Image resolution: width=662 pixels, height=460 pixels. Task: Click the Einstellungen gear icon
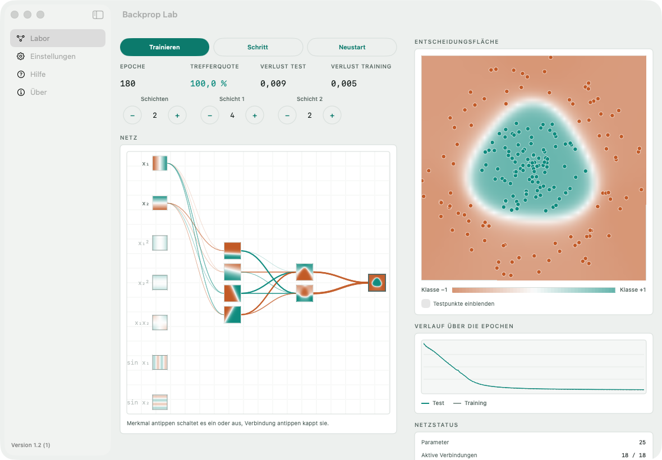[x=21, y=56]
